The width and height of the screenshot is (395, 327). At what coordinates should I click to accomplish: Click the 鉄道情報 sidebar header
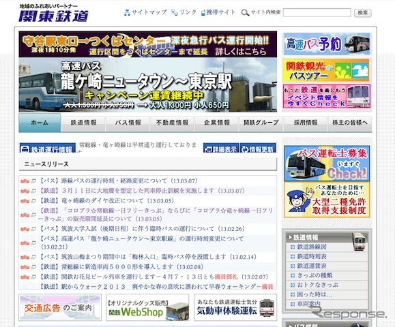click(327, 238)
